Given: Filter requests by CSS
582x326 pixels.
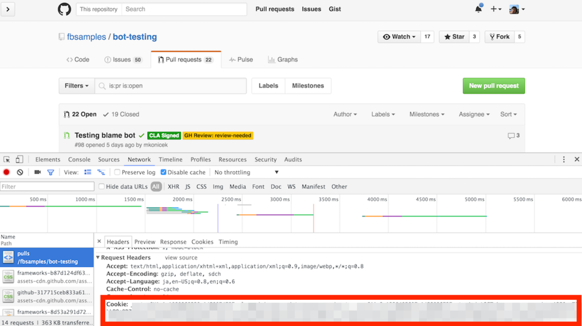Looking at the screenshot, I should pos(201,187).
